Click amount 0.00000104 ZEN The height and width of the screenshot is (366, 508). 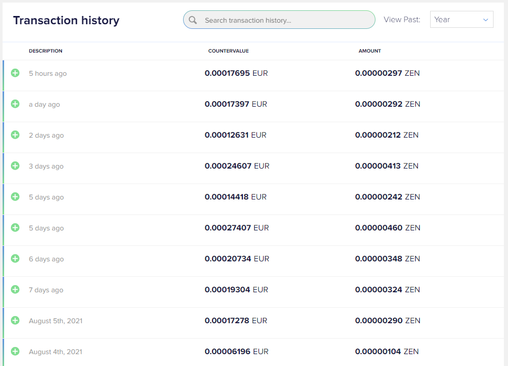click(387, 352)
